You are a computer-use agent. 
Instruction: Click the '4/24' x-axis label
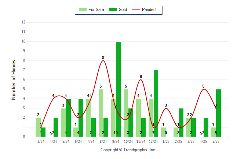point(53,141)
